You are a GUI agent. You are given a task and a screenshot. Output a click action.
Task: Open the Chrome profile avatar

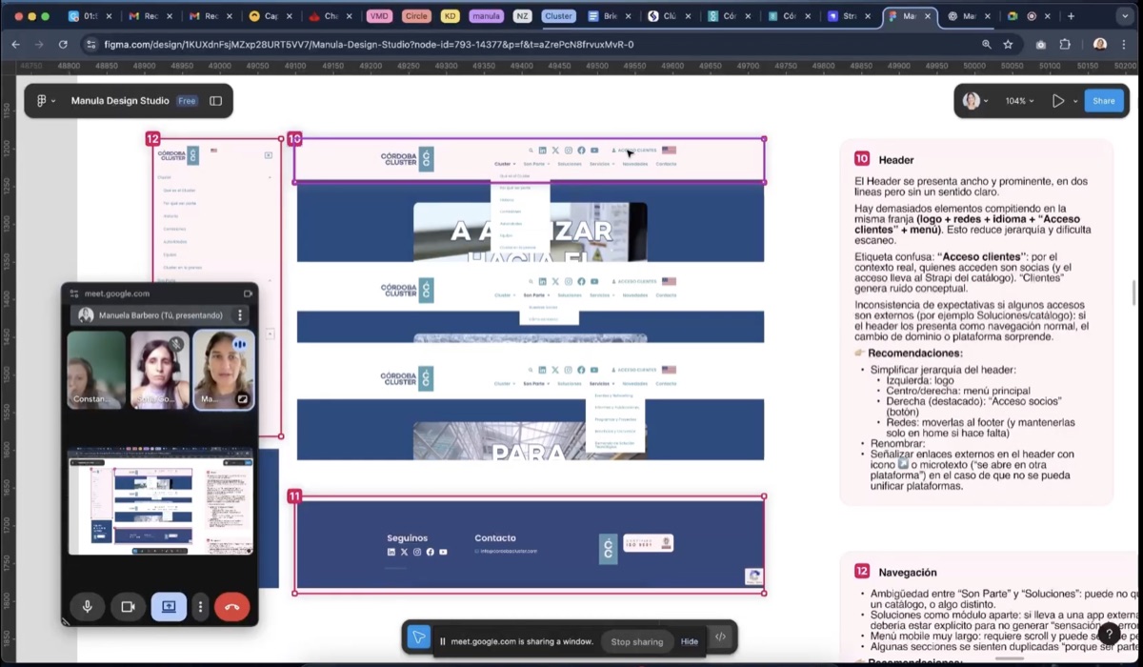1100,45
